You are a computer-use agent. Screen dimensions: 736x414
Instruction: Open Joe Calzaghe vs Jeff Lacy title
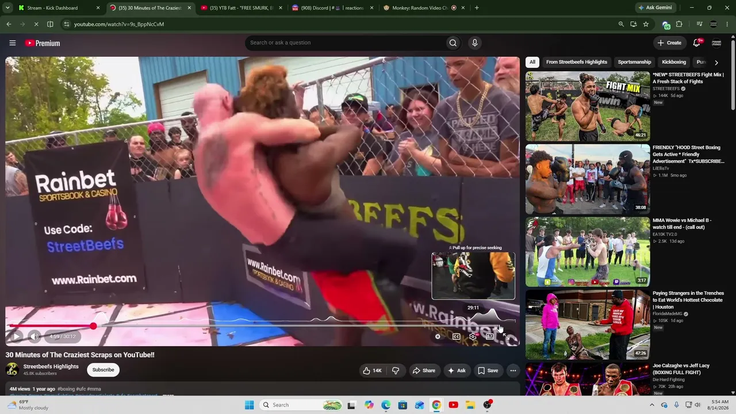[681, 369]
